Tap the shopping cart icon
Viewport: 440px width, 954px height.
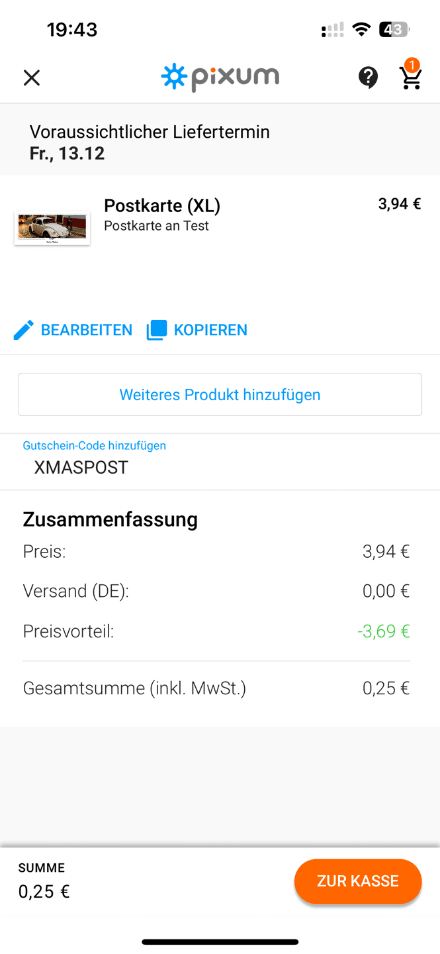(x=410, y=77)
